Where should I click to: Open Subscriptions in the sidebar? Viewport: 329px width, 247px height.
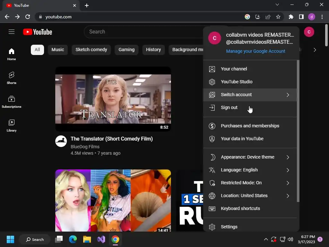click(12, 102)
